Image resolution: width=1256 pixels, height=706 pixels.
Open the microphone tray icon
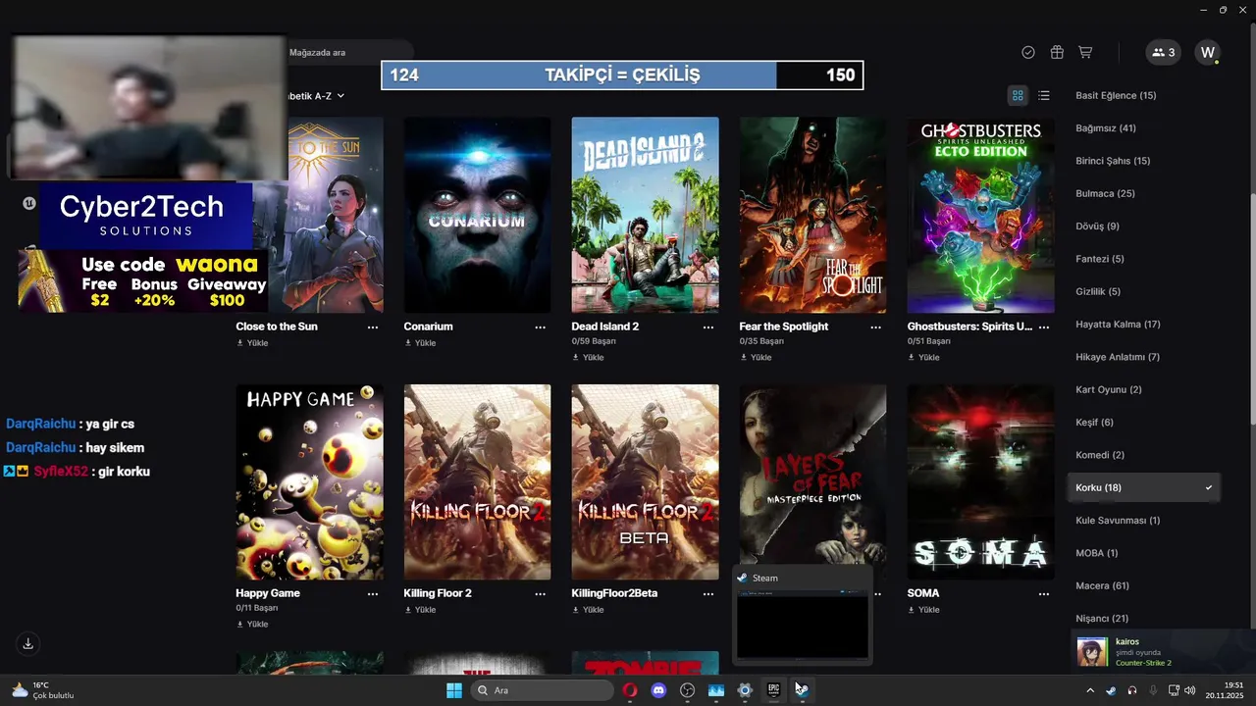1154,690
